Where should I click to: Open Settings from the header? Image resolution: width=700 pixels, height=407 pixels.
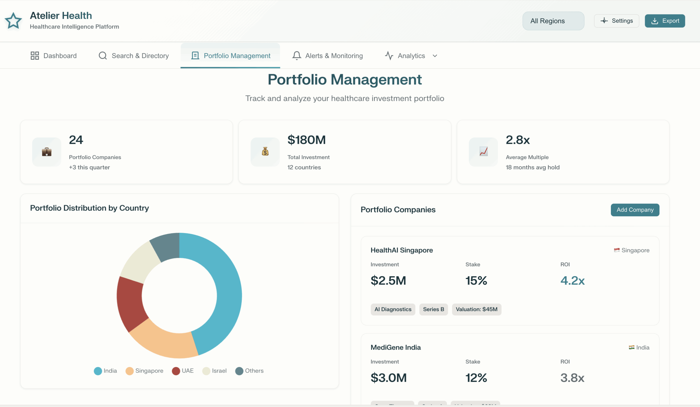(x=616, y=21)
